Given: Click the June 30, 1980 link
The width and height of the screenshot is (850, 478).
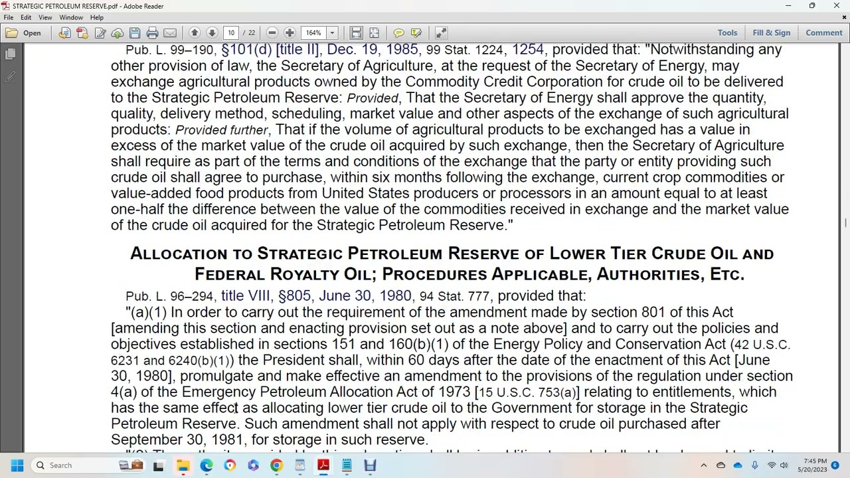Looking at the screenshot, I should [365, 295].
